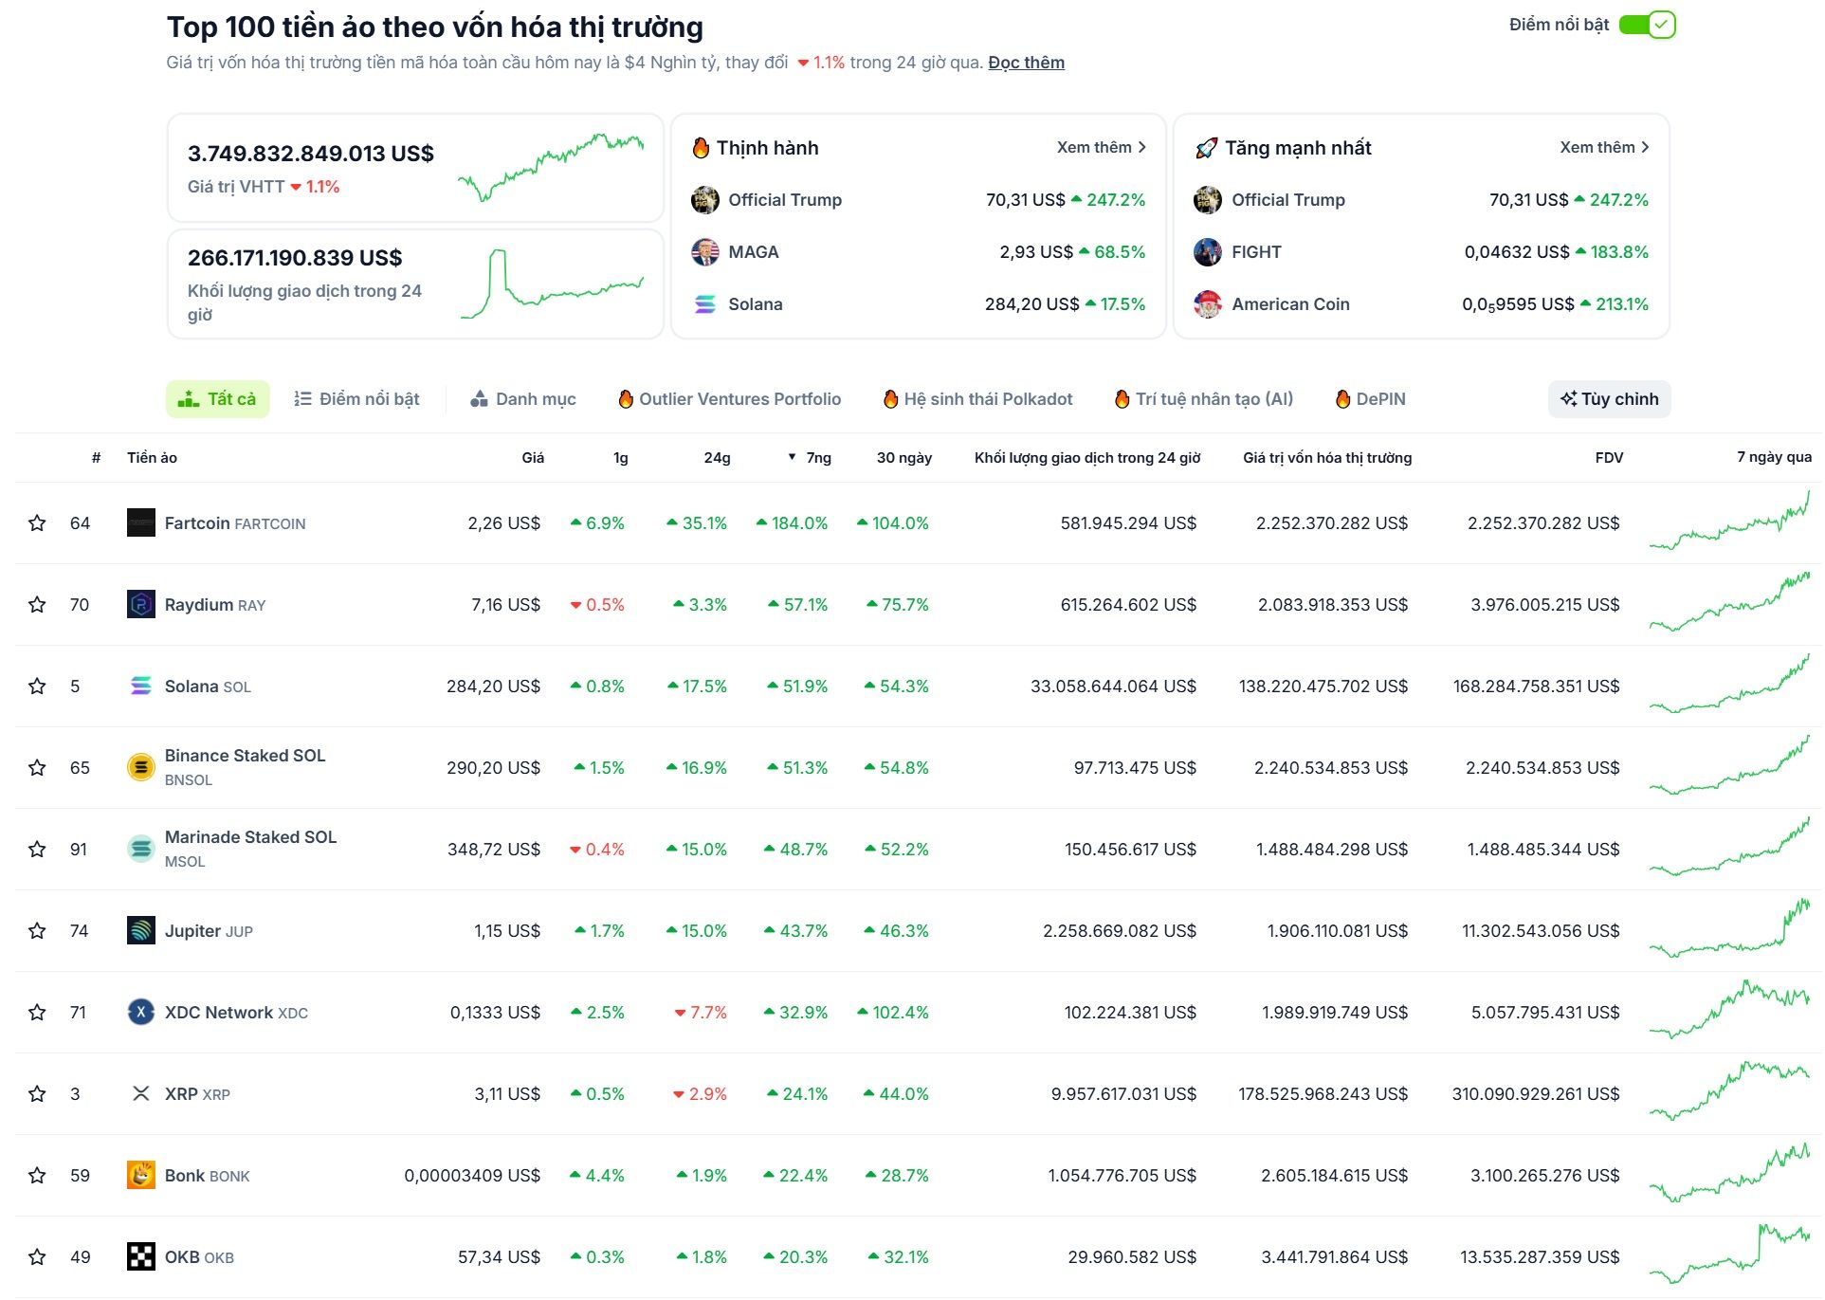Click the Solana logo in table row
The image size is (1825, 1300).
[x=141, y=686]
